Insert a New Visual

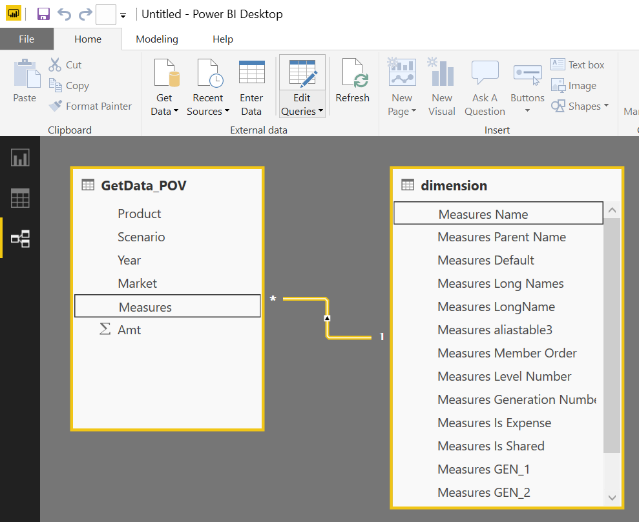(x=442, y=87)
